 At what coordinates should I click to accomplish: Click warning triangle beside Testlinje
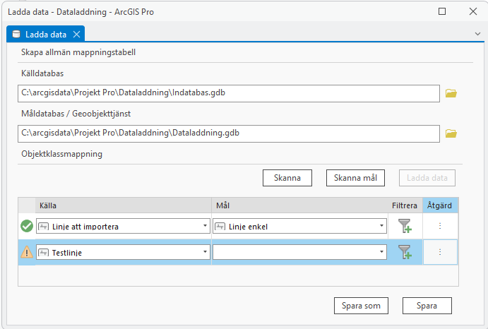[x=27, y=252]
